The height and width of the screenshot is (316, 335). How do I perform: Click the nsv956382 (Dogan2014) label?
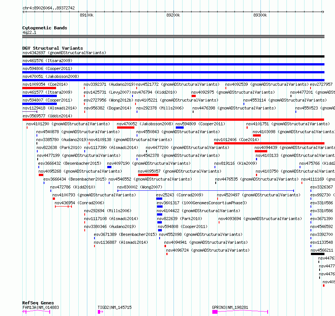pos(108,108)
